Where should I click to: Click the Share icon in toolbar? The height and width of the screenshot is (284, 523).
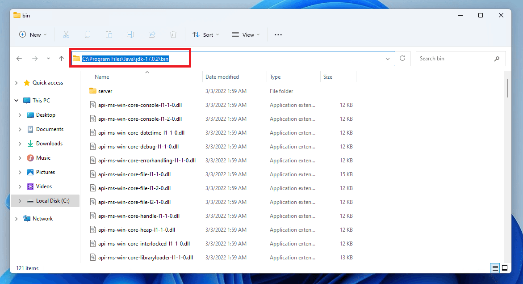[152, 34]
